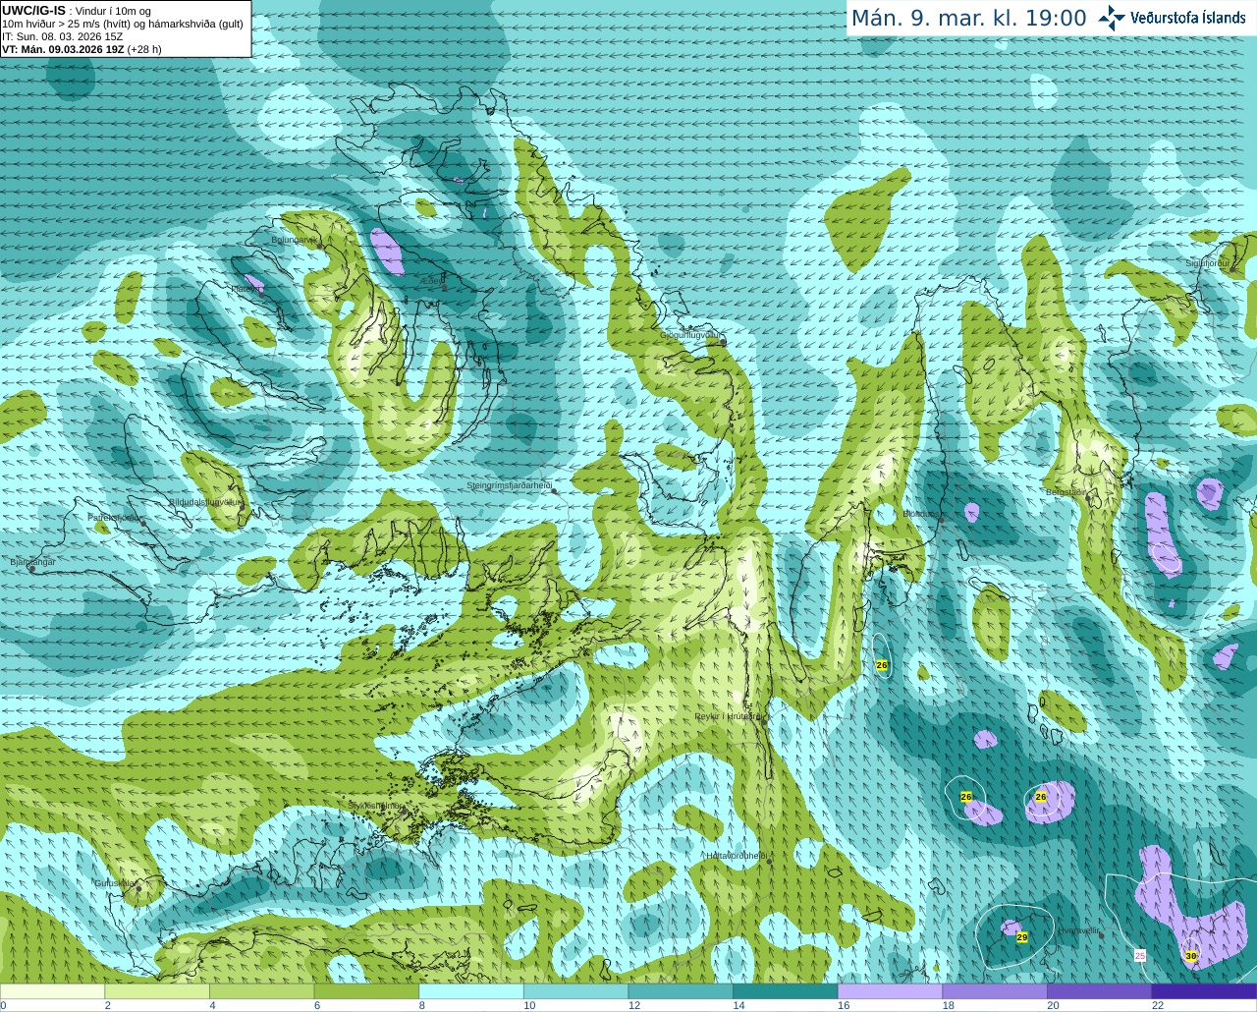Select the 4–6 m/s legend color
Screen dimensions: 1257x1012
tap(261, 991)
